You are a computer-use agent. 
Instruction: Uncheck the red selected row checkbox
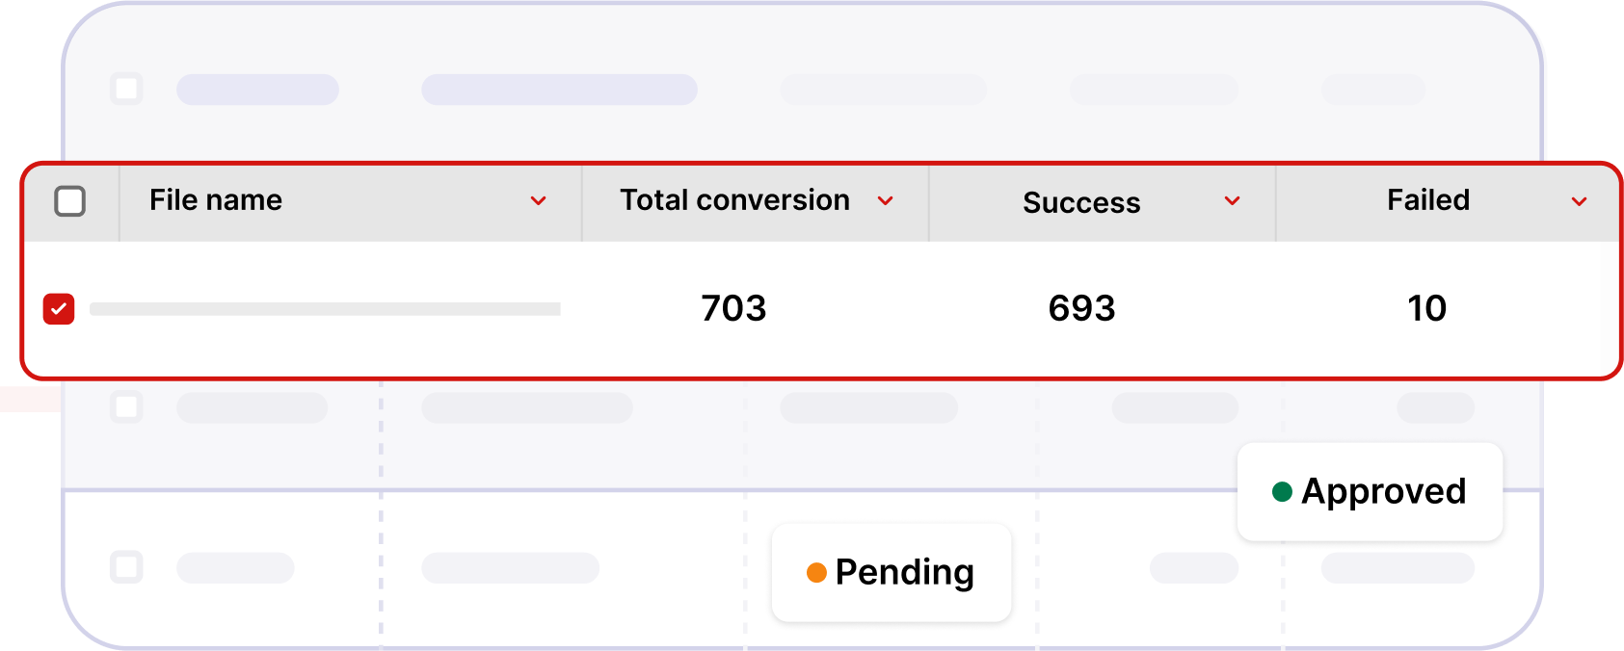tap(59, 309)
